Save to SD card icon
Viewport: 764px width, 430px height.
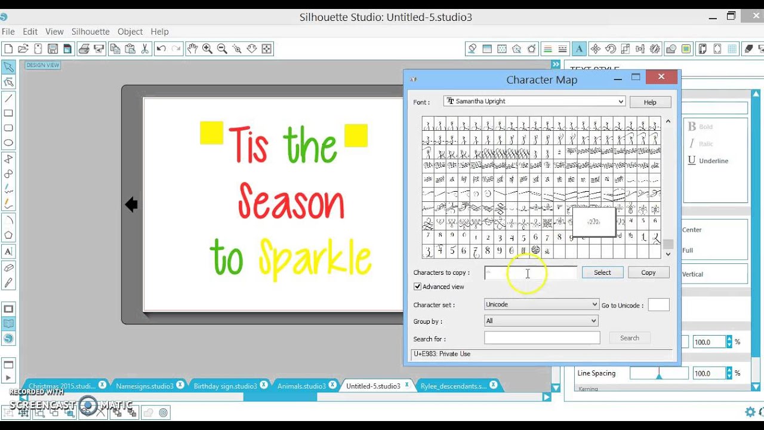[x=67, y=49]
